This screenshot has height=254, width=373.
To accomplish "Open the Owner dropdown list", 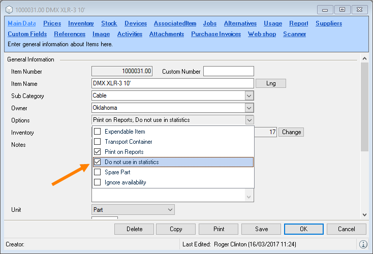I will click(x=248, y=108).
